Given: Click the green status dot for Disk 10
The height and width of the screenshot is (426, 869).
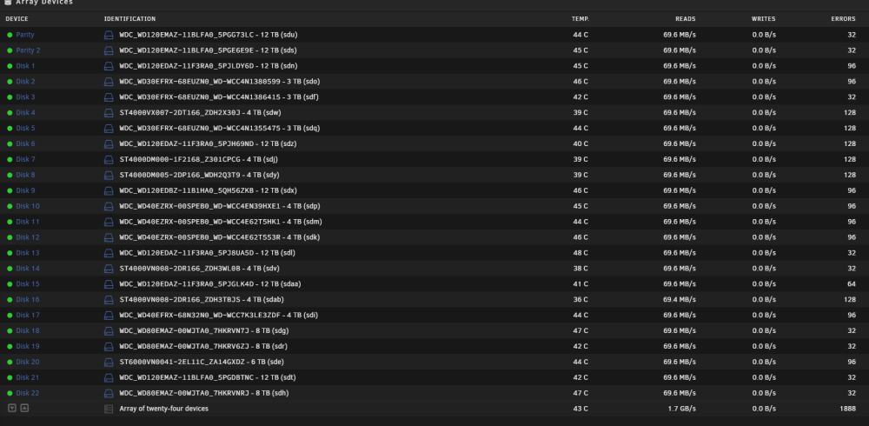Looking at the screenshot, I should [x=10, y=206].
